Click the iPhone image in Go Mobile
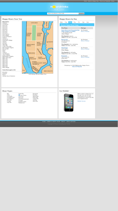The image size is (118, 211). click(x=69, y=102)
